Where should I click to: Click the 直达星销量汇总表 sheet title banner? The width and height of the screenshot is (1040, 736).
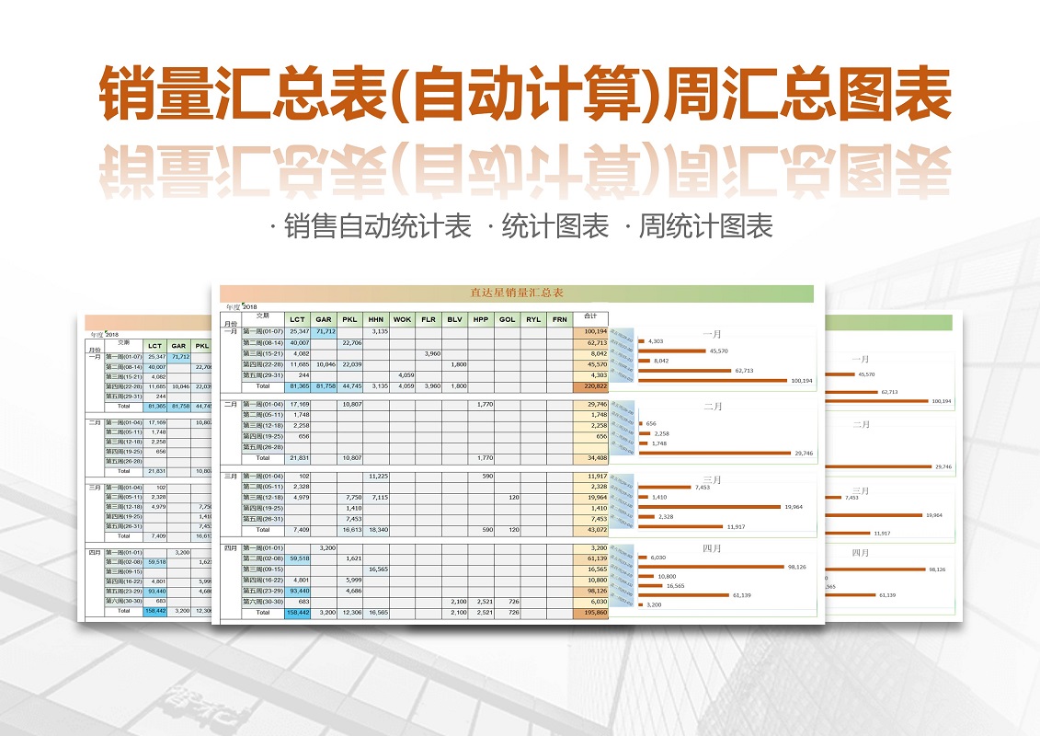[x=517, y=293]
